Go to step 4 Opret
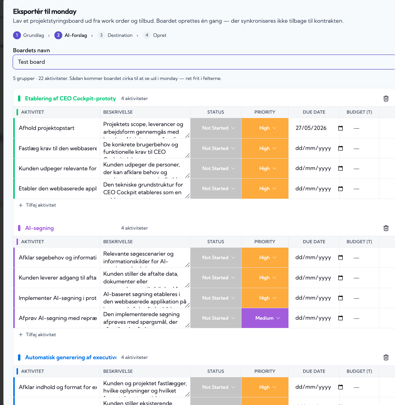Viewport: 395px width, 405px height. 155,35
